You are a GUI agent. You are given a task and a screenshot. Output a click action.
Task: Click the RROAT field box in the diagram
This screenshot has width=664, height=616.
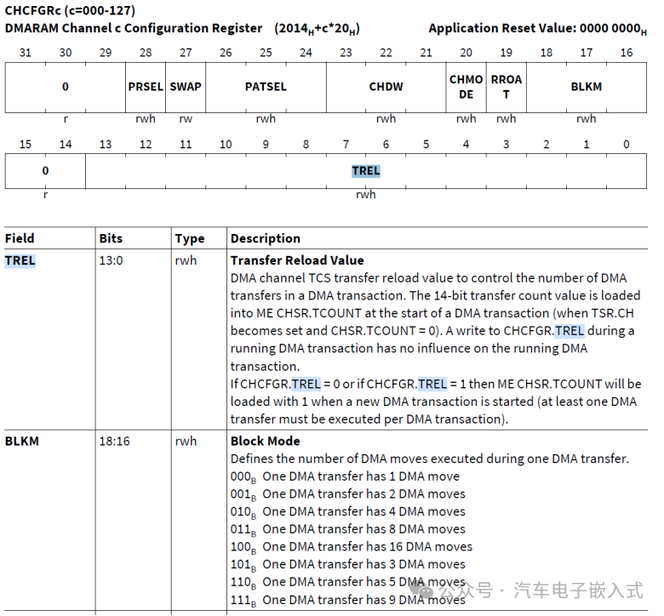click(x=507, y=87)
